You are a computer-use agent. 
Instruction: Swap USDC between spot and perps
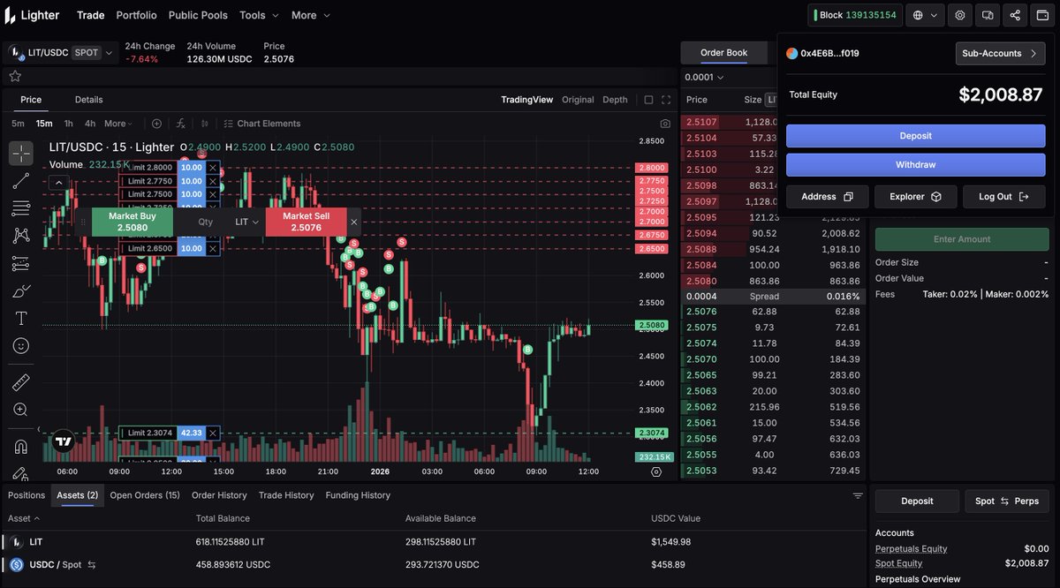click(x=92, y=565)
